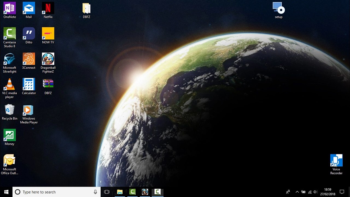Screen dimensions: 350x197
Task: Select the Windows Media Player shortcut
Action: click(29, 114)
